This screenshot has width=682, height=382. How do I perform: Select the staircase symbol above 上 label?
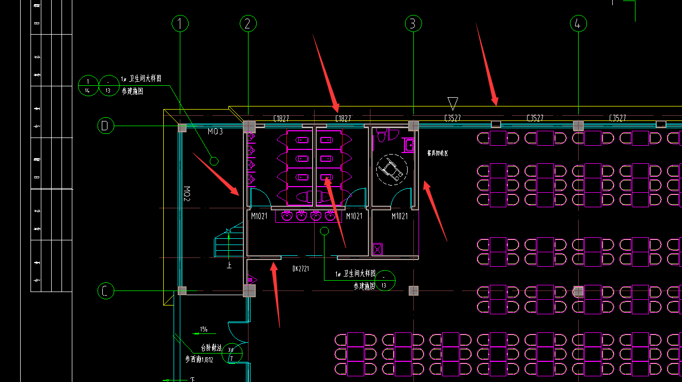point(229,240)
